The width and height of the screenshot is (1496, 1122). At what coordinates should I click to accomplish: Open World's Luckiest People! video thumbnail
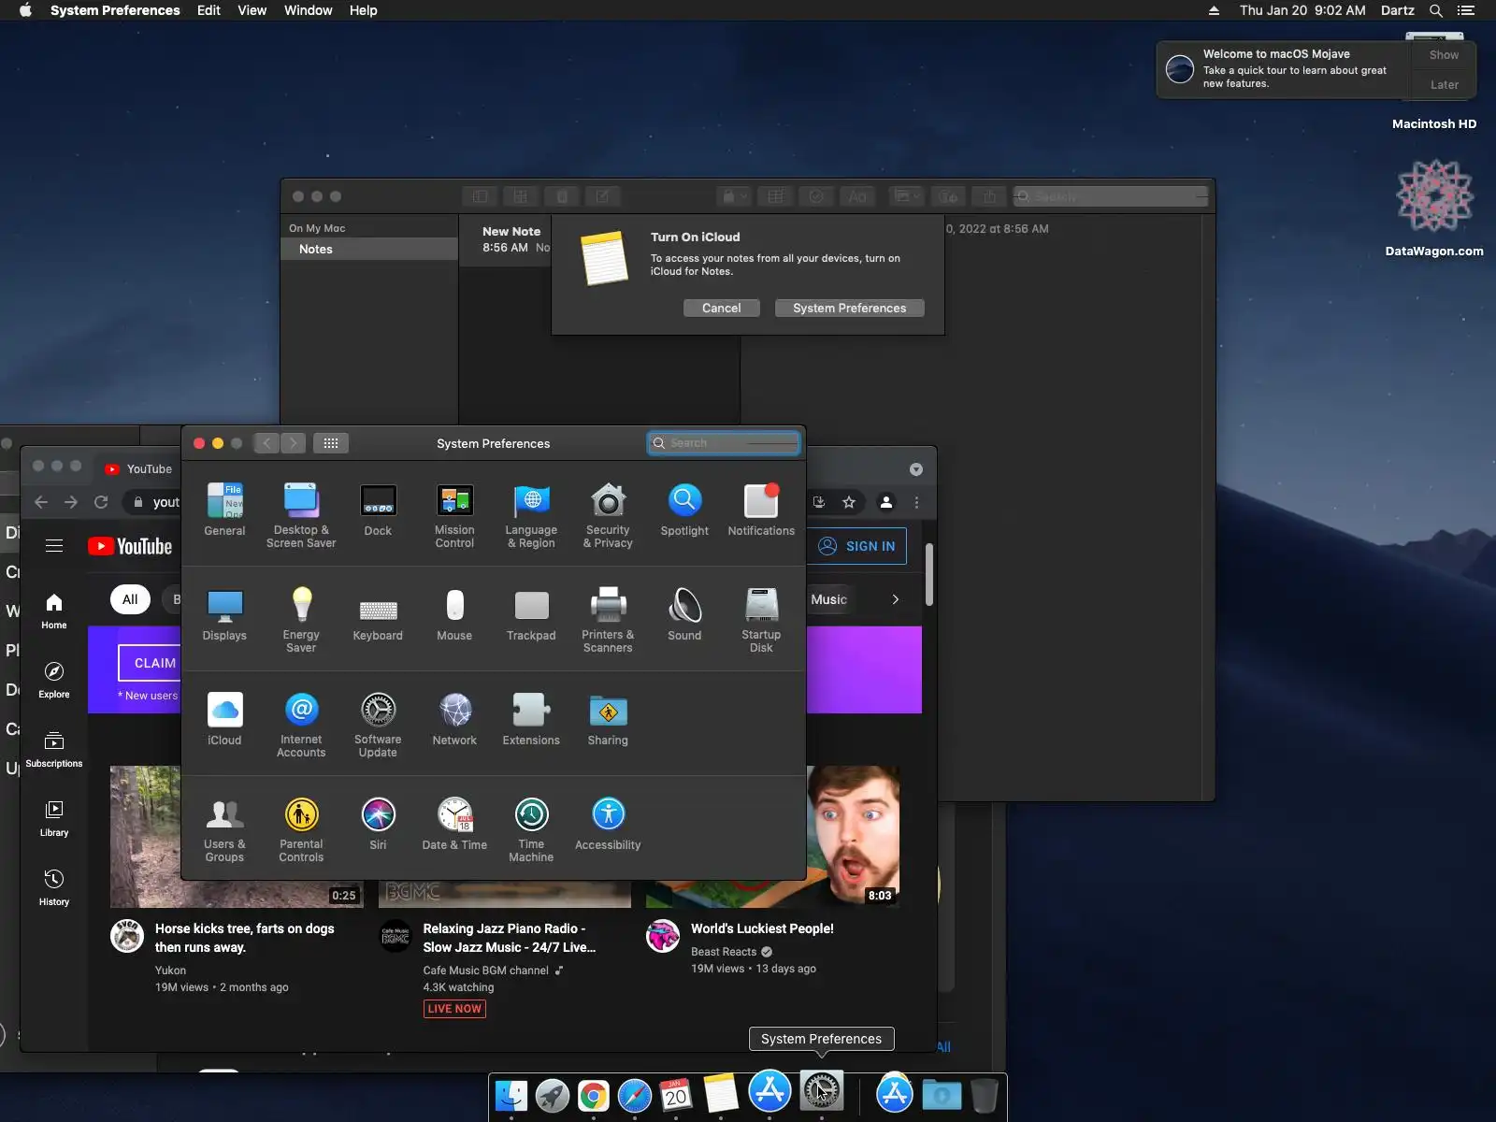click(853, 836)
